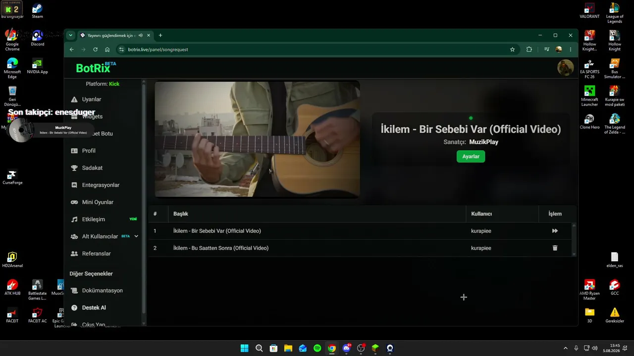Screen dimensions: 634x356
Task: Open Chrome media controls icon
Action: [547, 49]
